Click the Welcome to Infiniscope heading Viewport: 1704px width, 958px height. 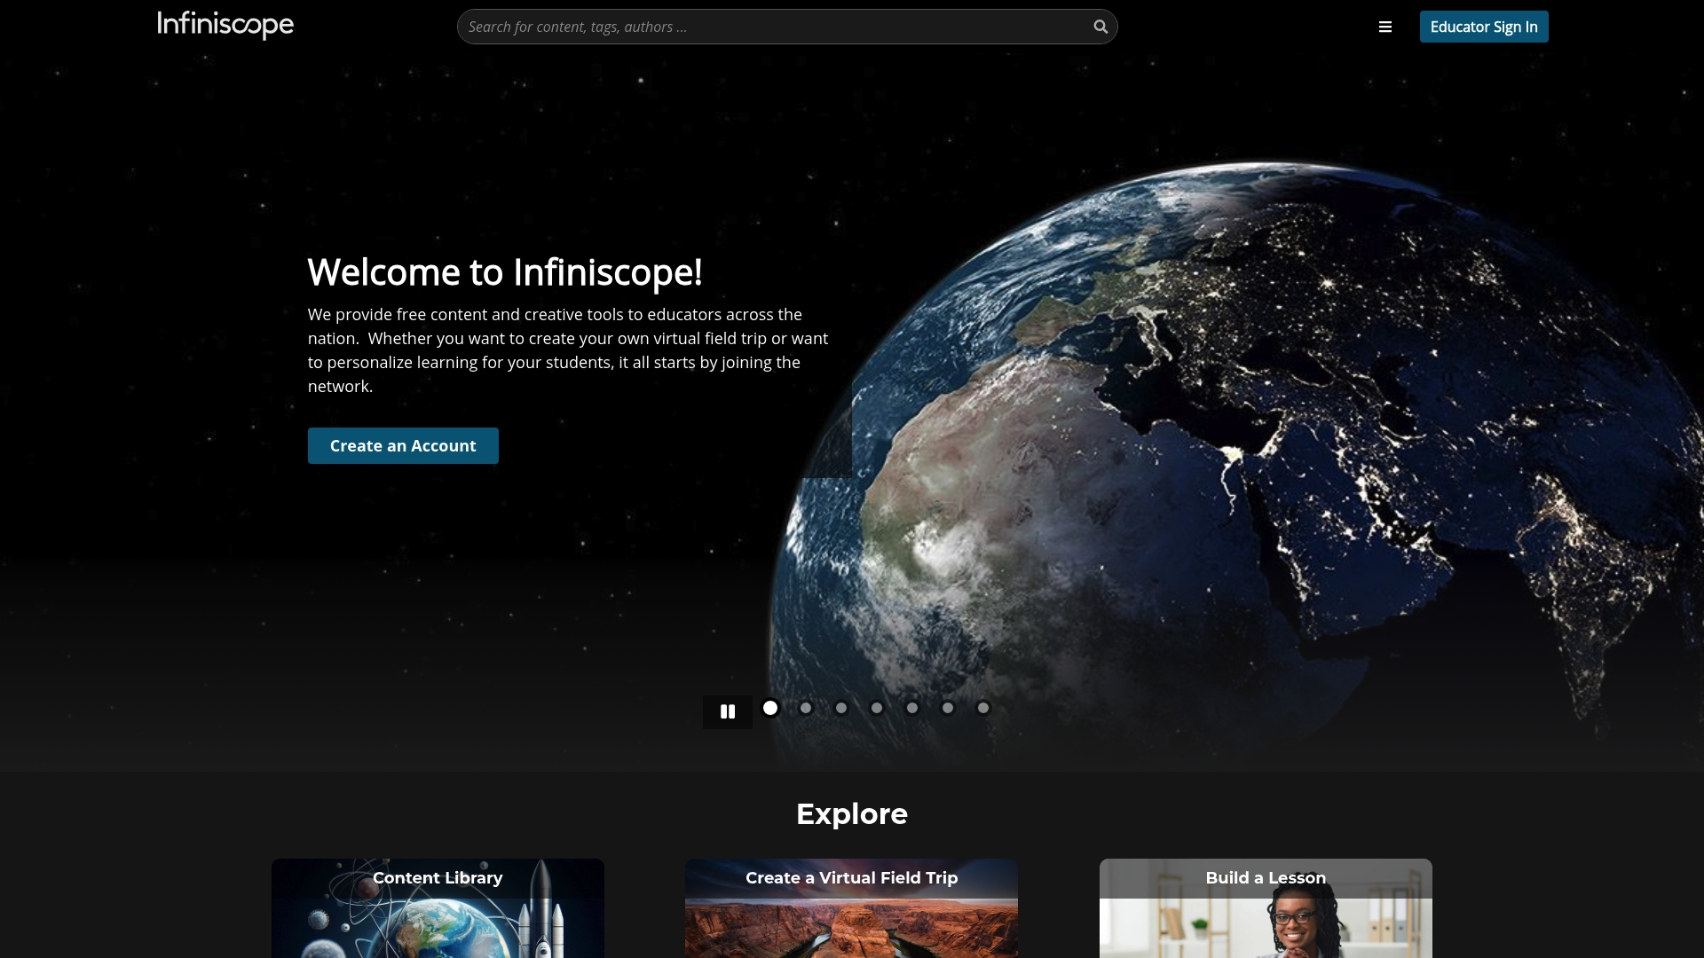pos(505,272)
